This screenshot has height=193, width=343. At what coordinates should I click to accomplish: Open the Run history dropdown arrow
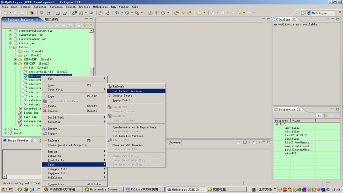coord(132,13)
